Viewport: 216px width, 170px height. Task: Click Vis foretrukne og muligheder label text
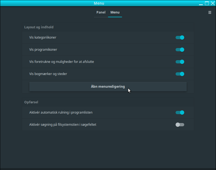(x=62, y=62)
